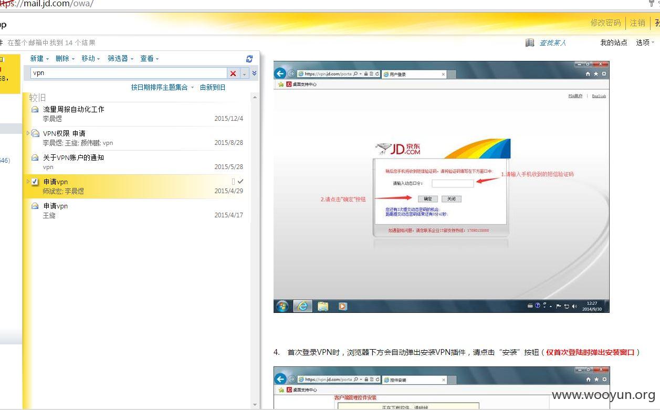Screen dimensions: 660x410
Task: Toggle sort order 由新到旧
Action: (213, 87)
